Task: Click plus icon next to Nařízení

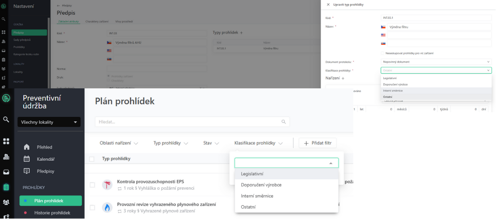Action: coord(343,78)
